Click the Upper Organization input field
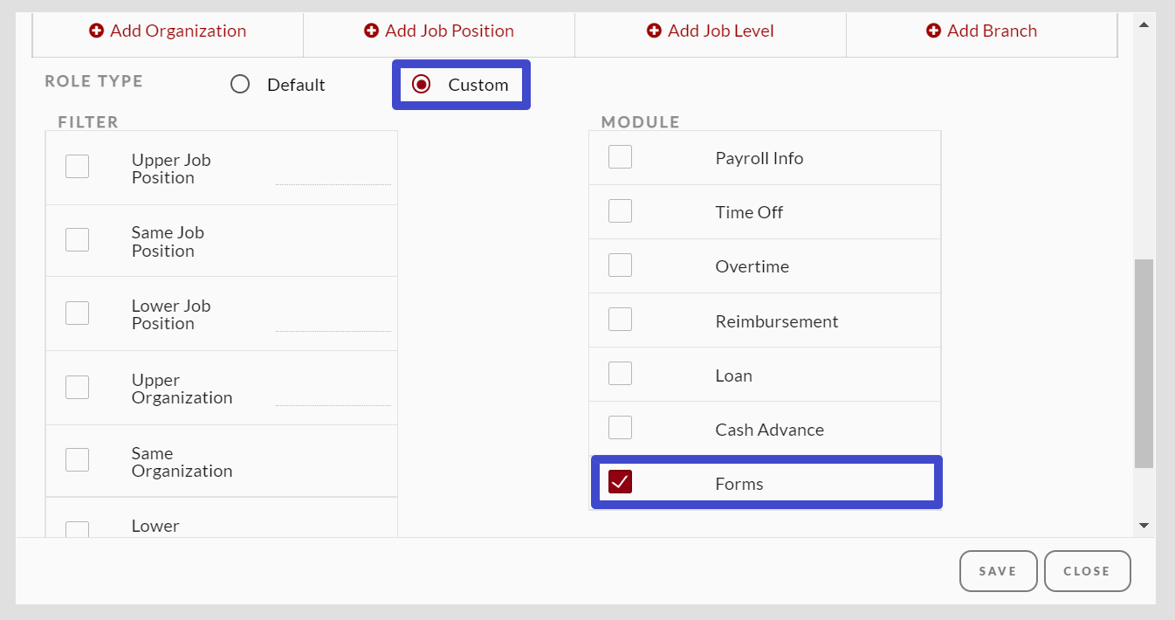 point(333,396)
